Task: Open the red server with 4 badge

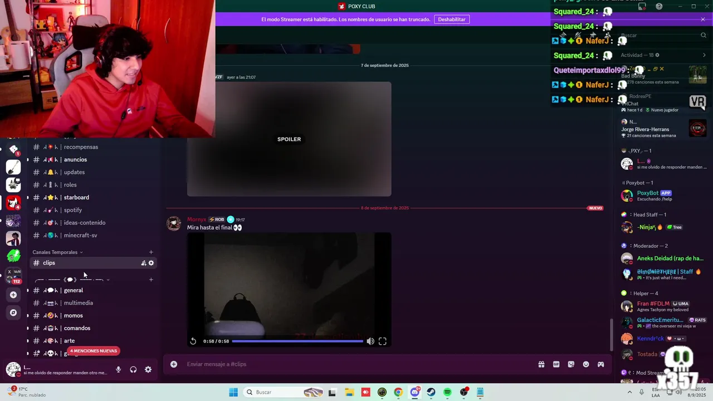Action: point(13,202)
